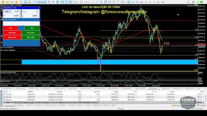Click the search magnifier icon top right

(x=188, y=2)
